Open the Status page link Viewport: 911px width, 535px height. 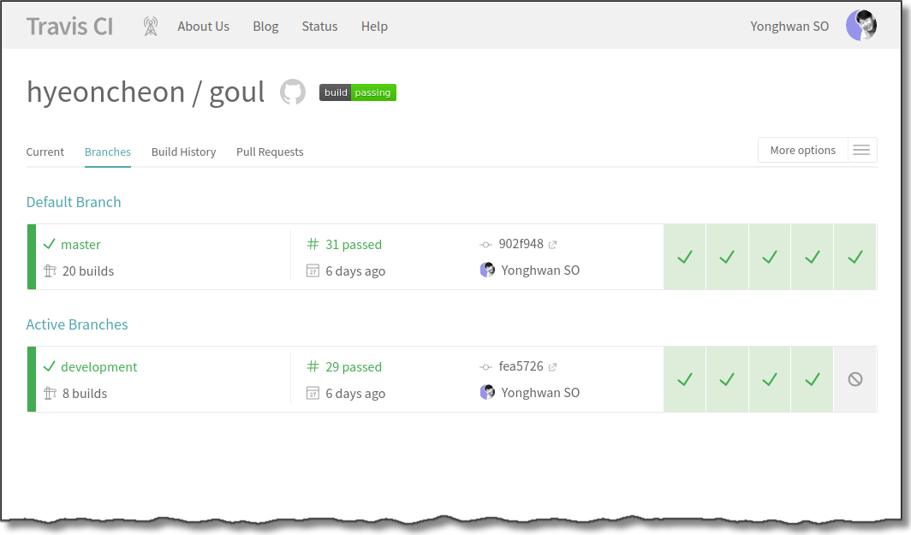(x=319, y=27)
